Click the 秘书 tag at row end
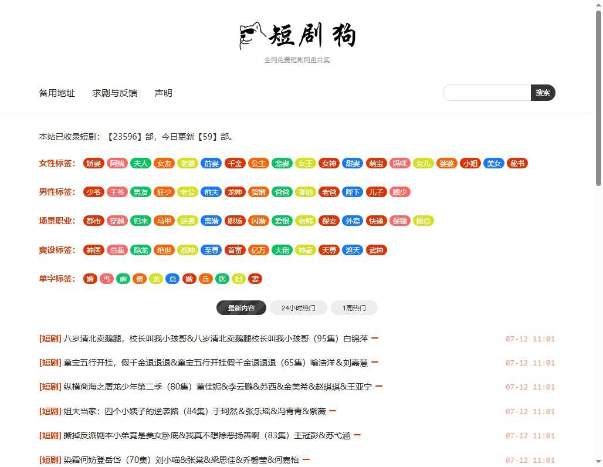603x467 pixels. (x=517, y=163)
